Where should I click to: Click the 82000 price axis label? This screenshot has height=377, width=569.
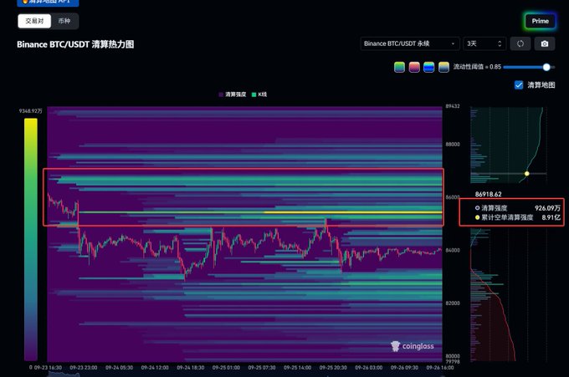coord(453,303)
